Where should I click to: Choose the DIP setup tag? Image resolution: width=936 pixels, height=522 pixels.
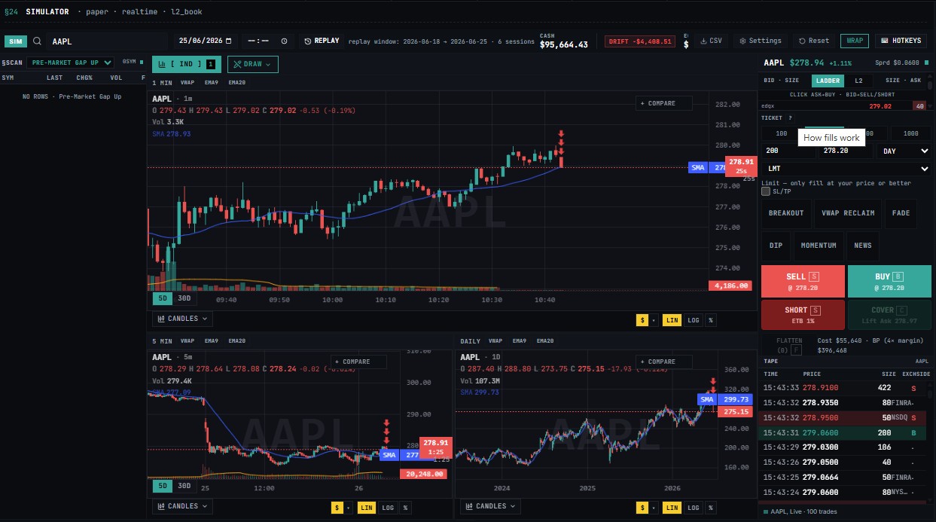pos(776,246)
